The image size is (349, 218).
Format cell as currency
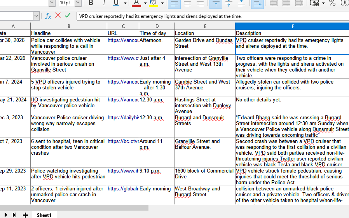314,3
